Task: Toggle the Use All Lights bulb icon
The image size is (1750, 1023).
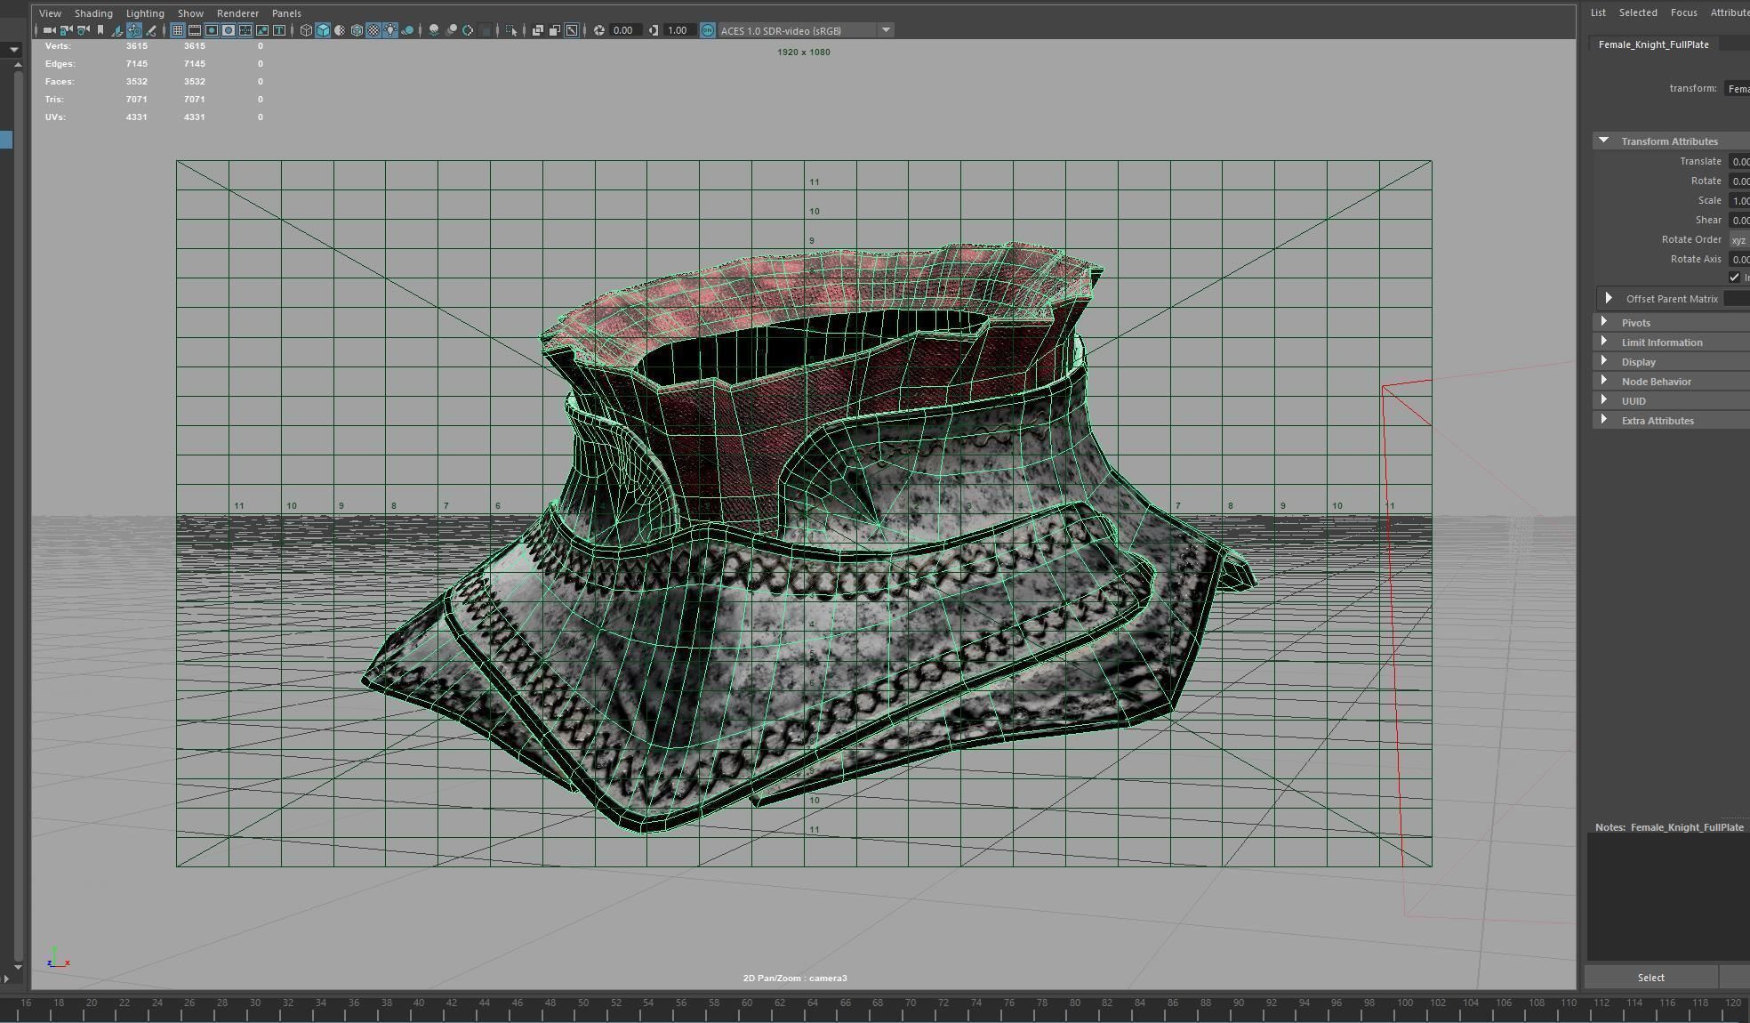Action: click(x=390, y=30)
